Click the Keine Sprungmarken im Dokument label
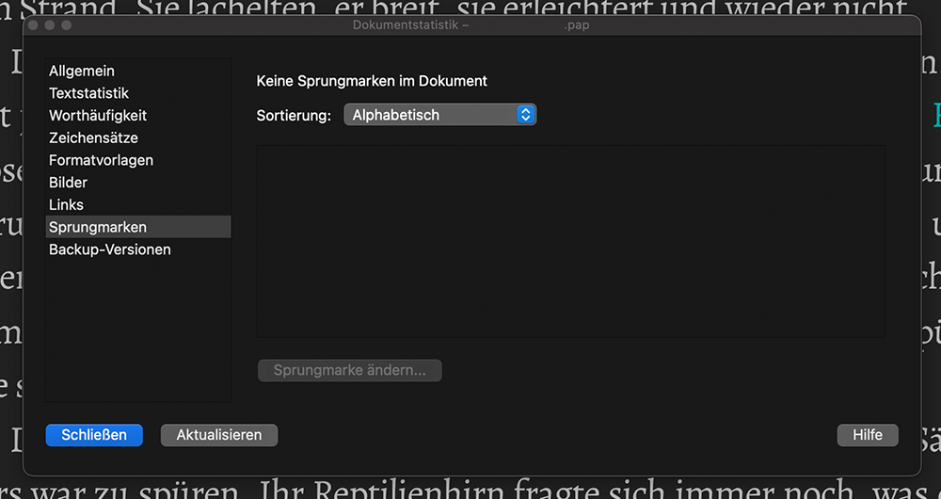This screenshot has width=941, height=499. pyautogui.click(x=372, y=81)
